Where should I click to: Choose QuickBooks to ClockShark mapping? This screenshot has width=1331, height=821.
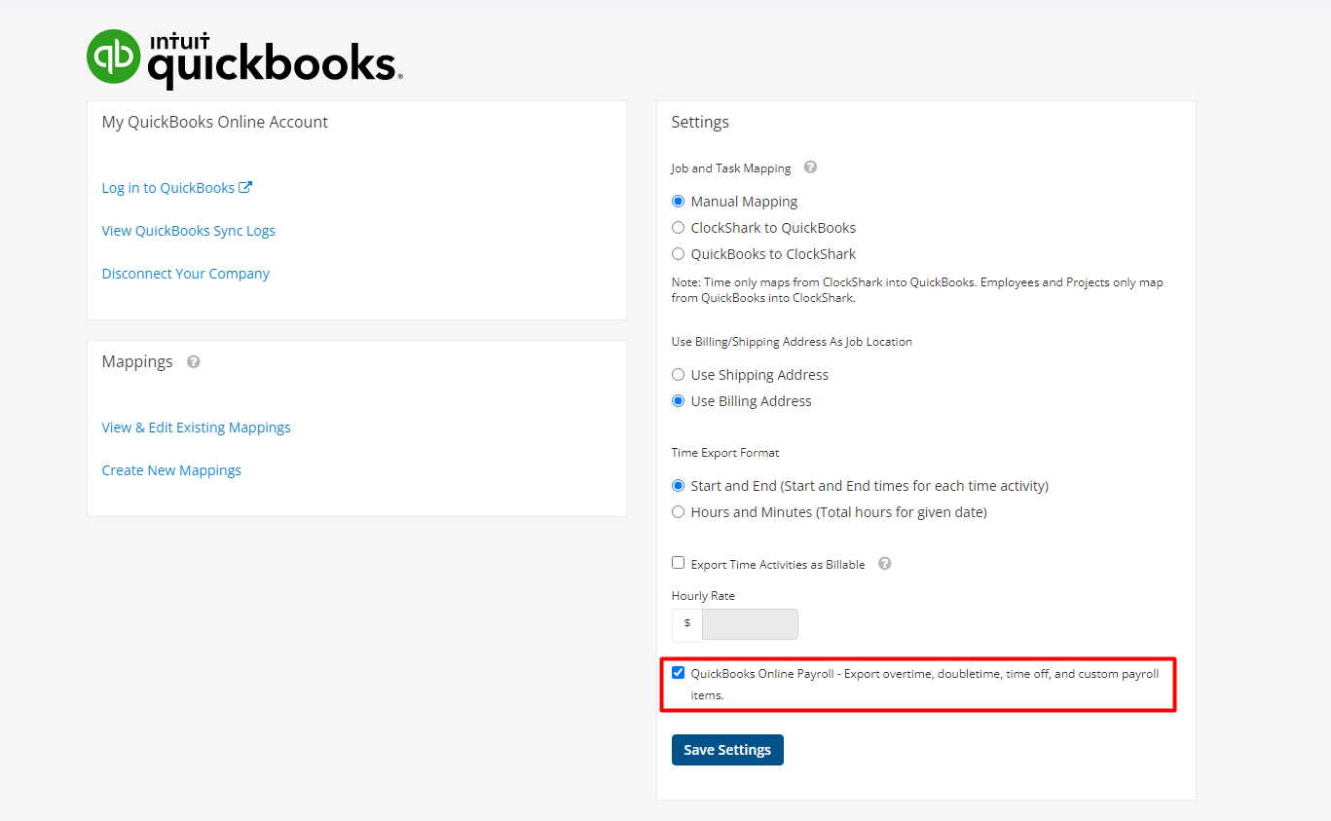point(679,254)
